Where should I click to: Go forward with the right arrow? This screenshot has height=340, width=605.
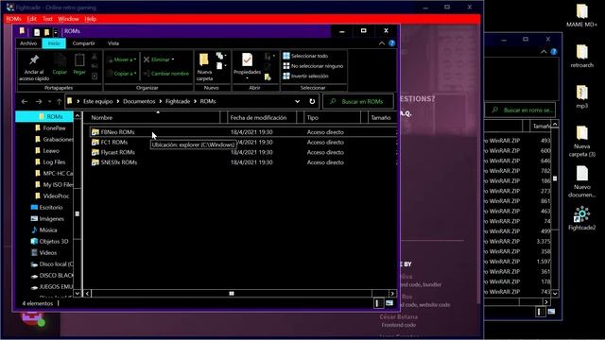(39, 101)
